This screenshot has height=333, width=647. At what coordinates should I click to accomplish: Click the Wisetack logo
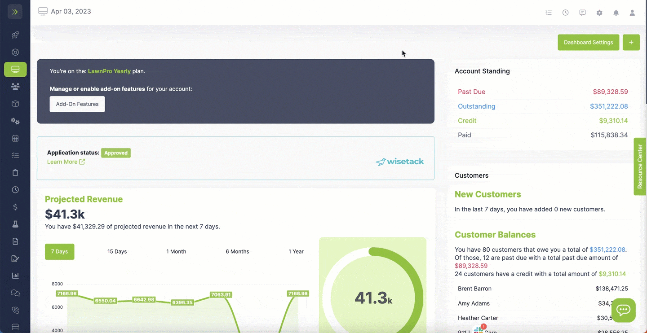399,162
